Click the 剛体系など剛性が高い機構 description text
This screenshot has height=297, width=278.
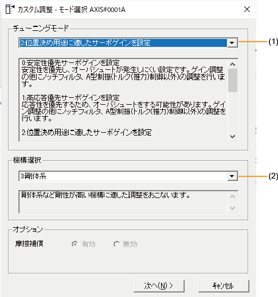click(105, 195)
